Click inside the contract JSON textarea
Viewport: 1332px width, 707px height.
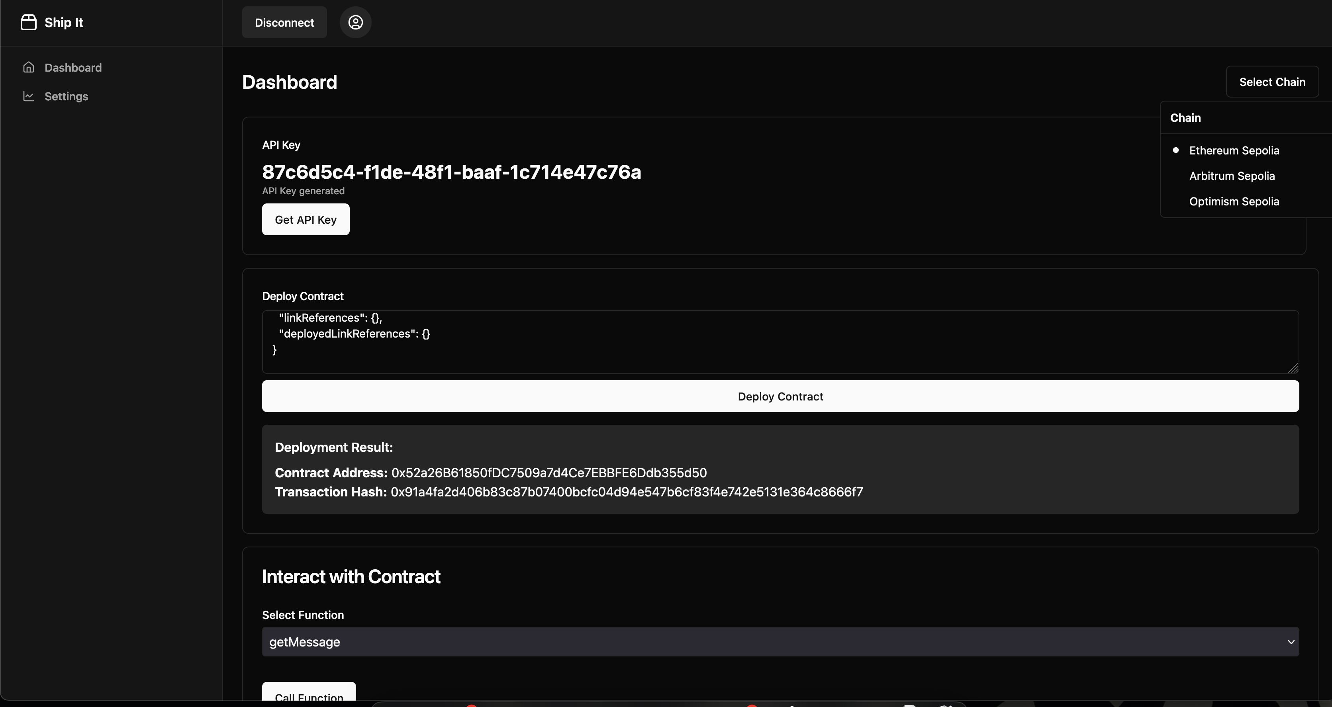(780, 342)
